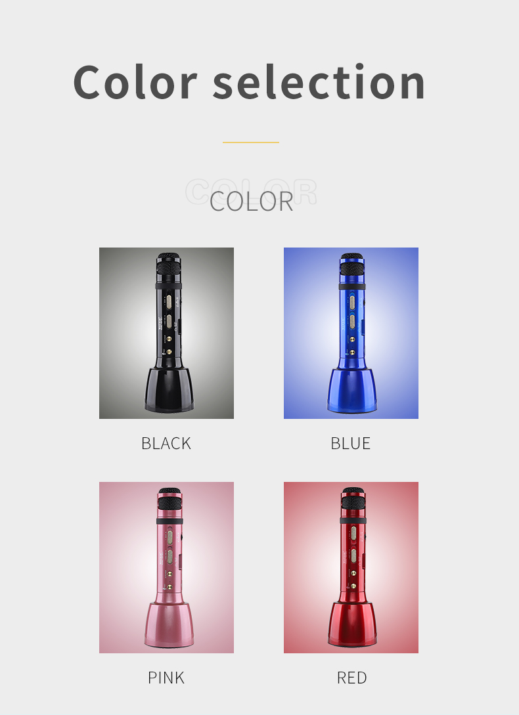The image size is (519, 715).
Task: Click the upper slider switch on red microphone
Action: point(353,532)
